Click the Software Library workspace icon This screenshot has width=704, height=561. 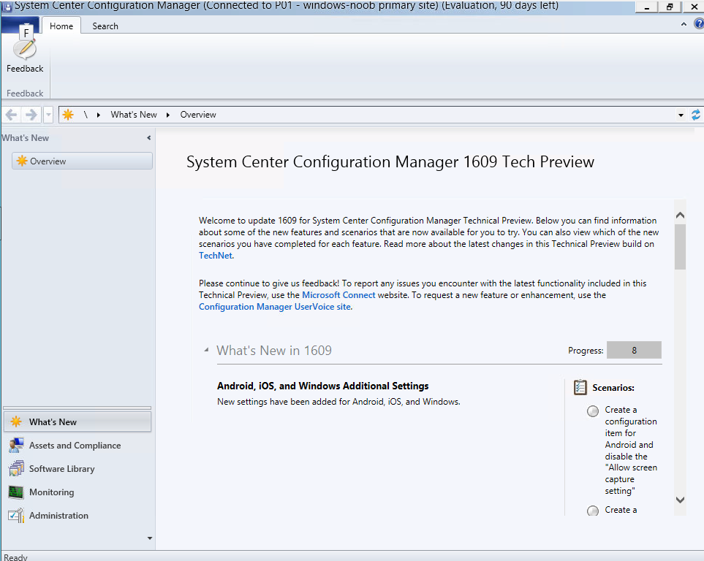point(16,468)
